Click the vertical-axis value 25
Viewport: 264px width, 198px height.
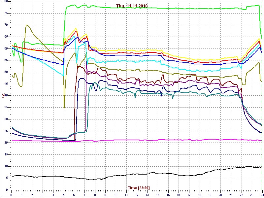point(5,131)
